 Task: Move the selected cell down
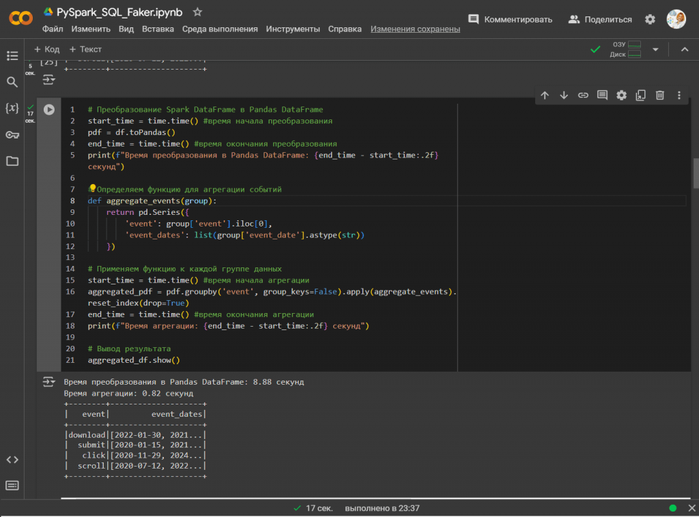coord(564,95)
